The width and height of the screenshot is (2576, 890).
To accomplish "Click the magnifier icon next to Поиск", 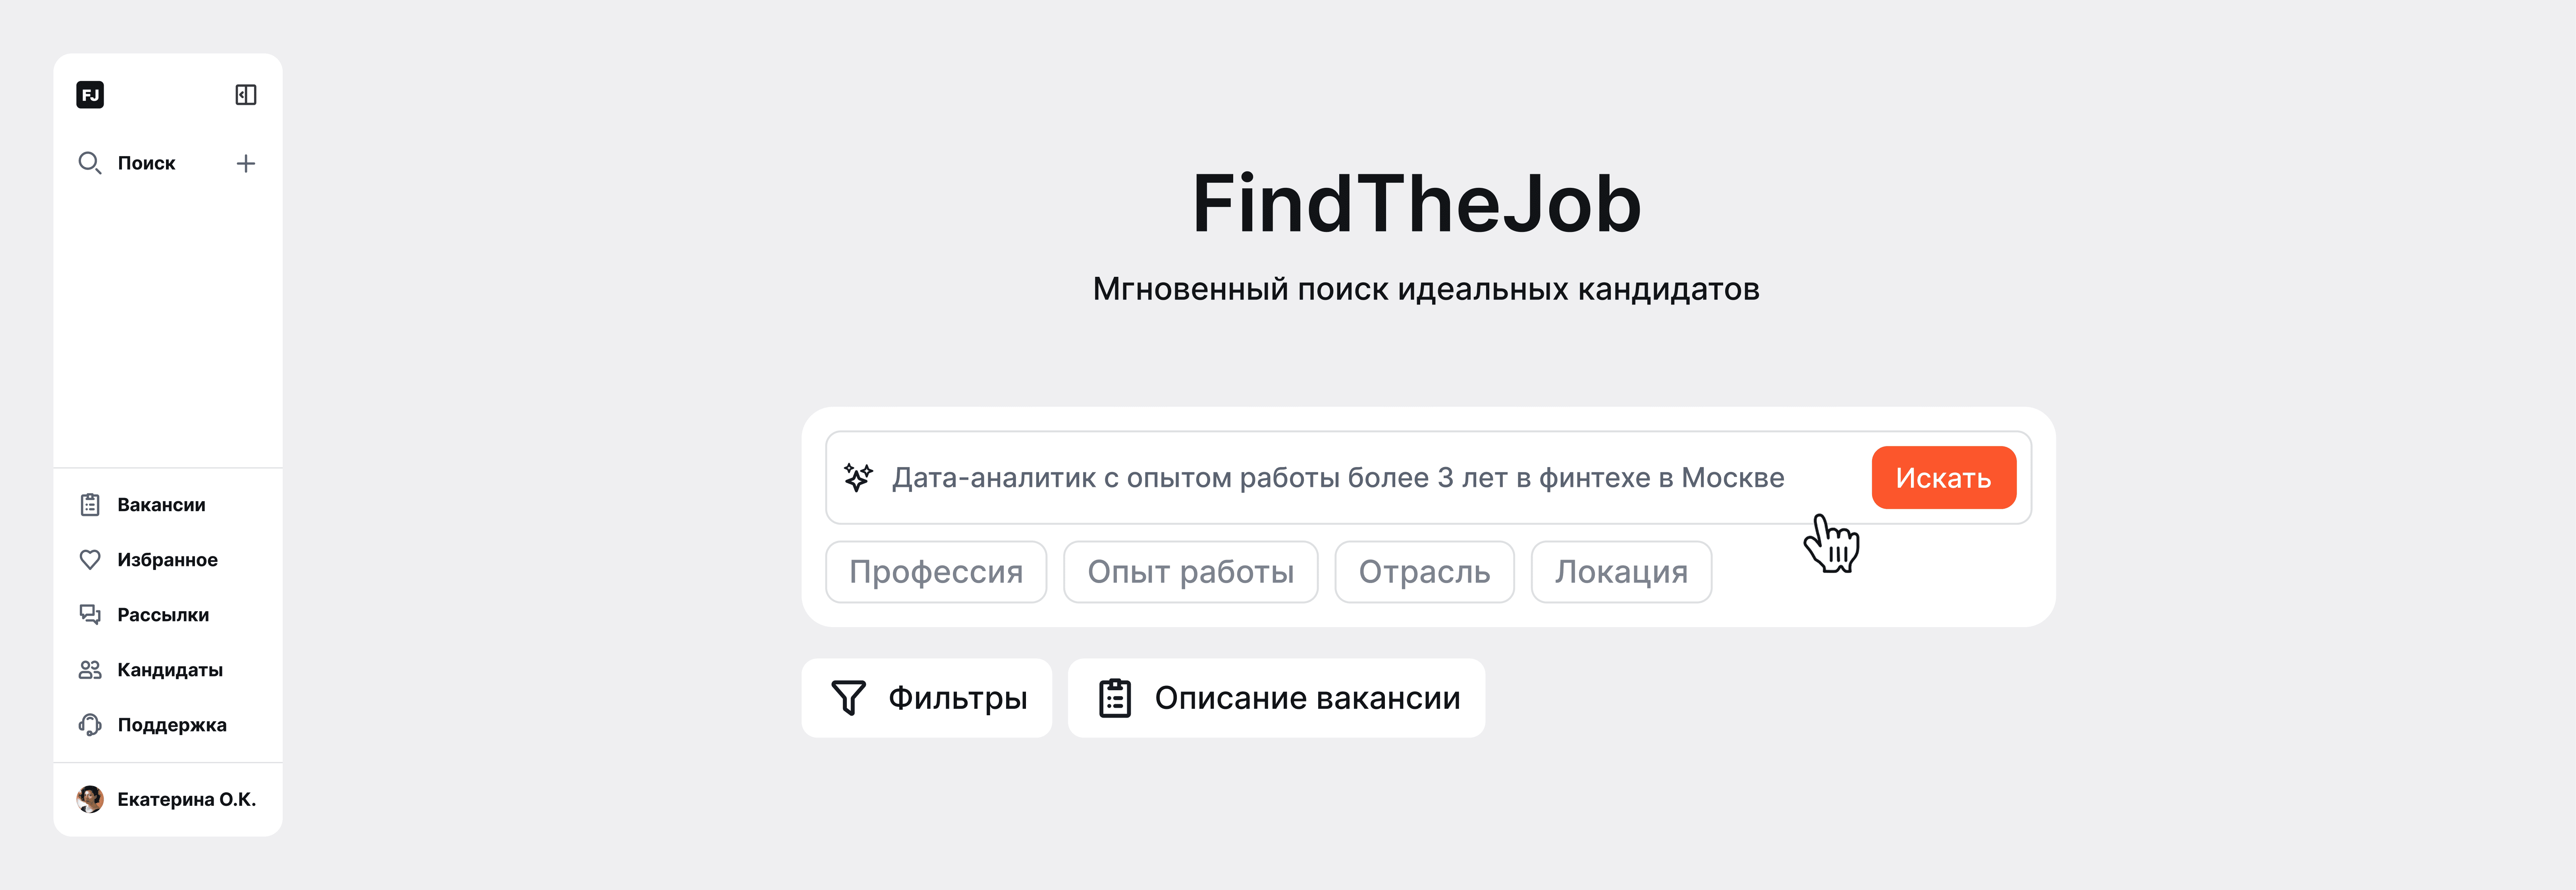I will point(89,162).
